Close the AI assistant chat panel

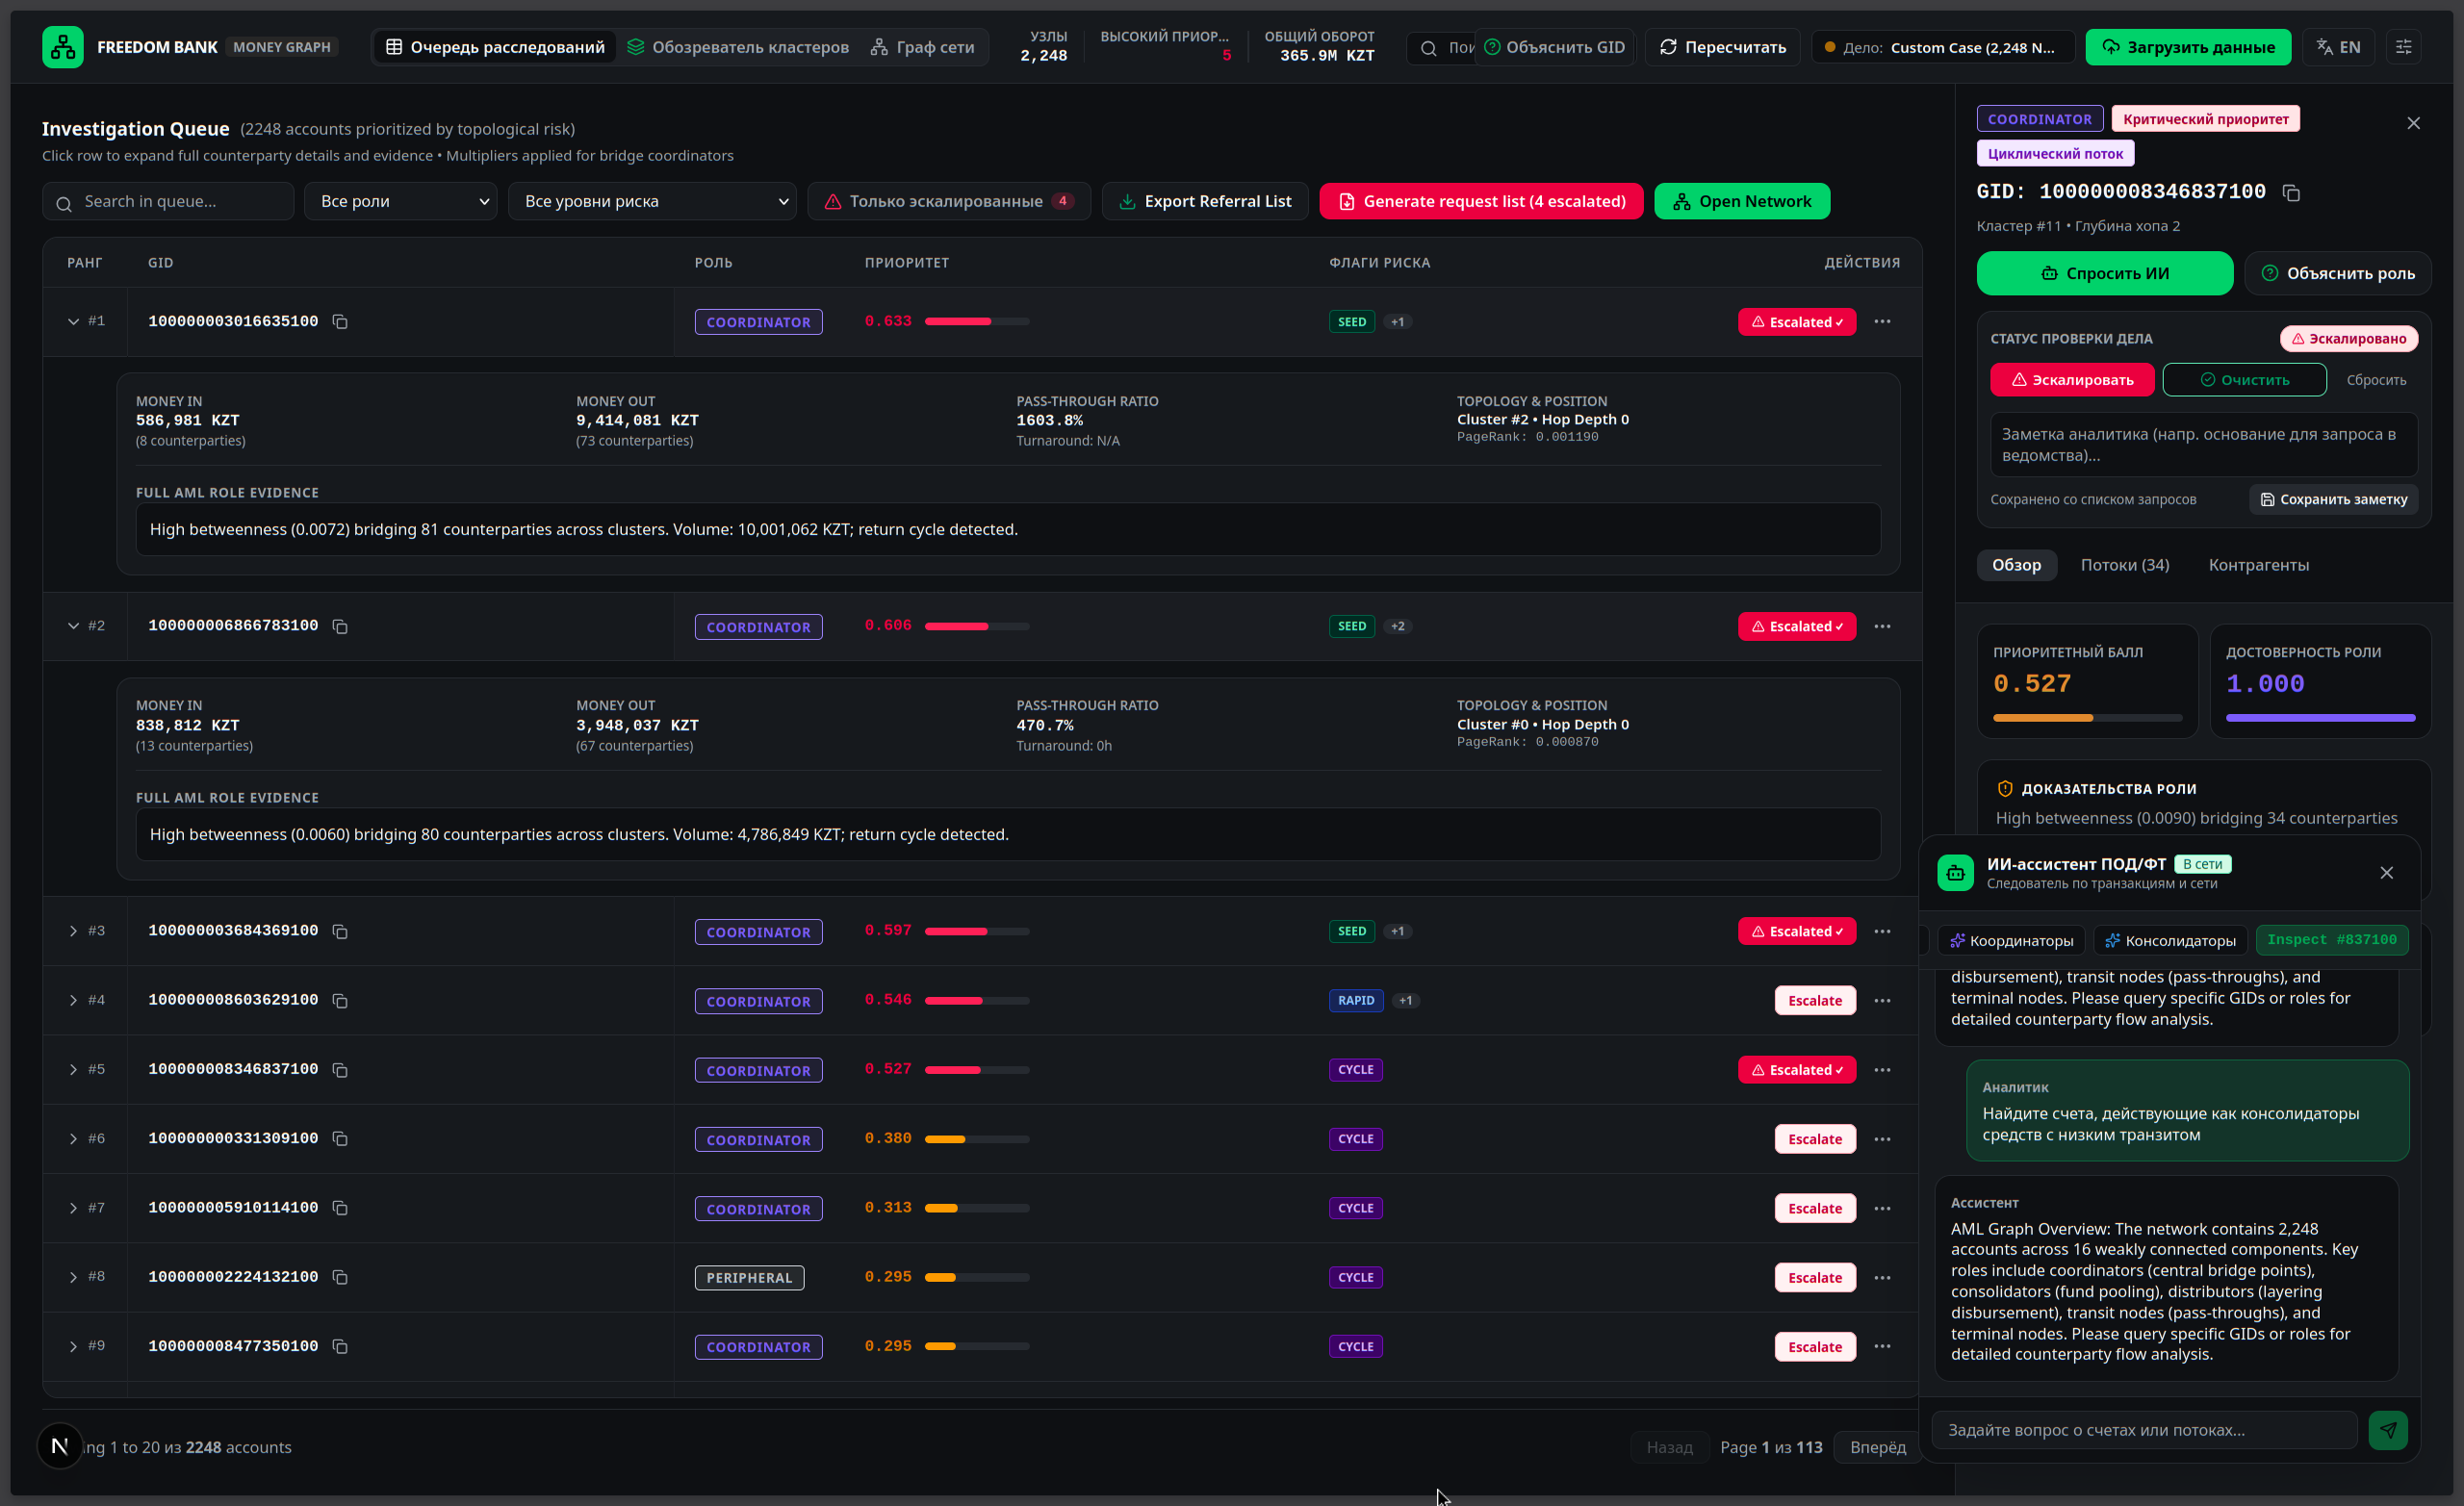coord(2387,873)
